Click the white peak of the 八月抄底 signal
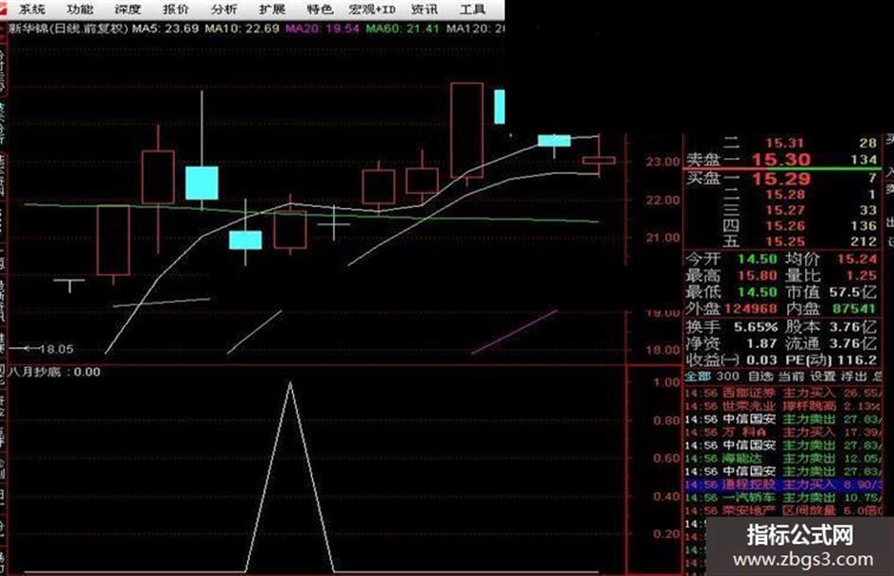The height and width of the screenshot is (576, 894). point(290,384)
